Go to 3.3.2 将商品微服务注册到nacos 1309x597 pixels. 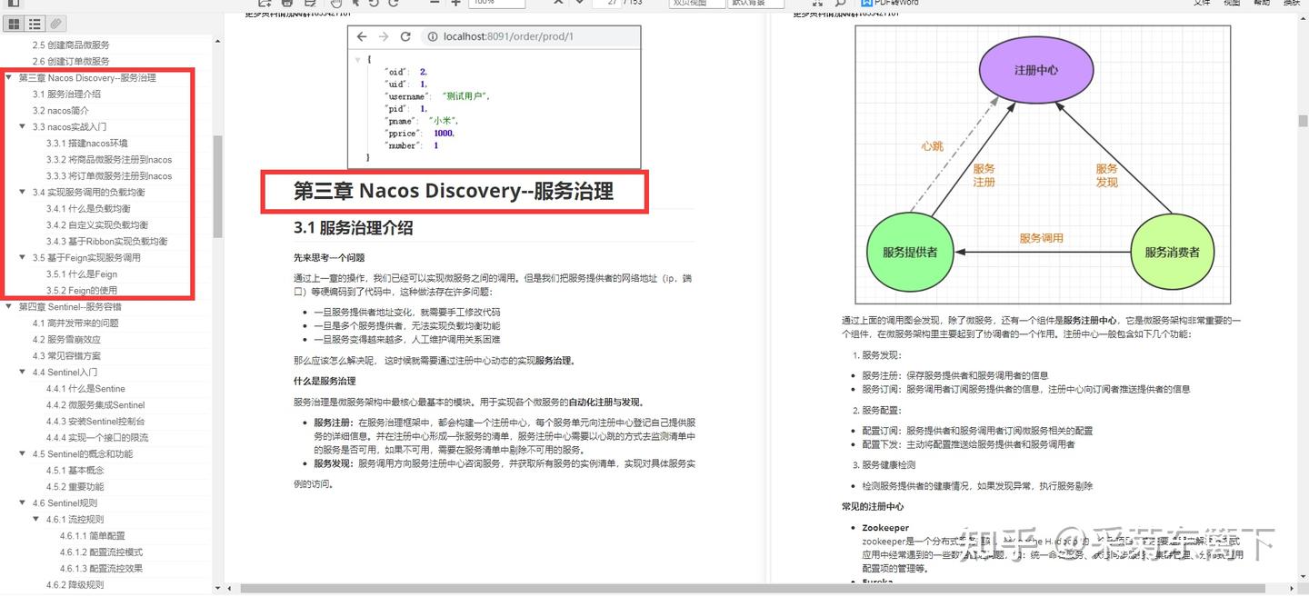[x=109, y=160]
